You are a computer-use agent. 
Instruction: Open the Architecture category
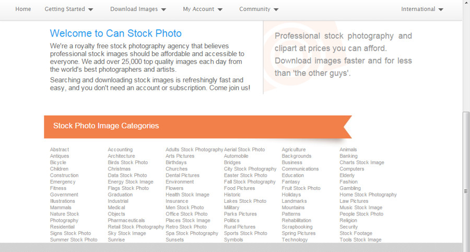click(121, 156)
